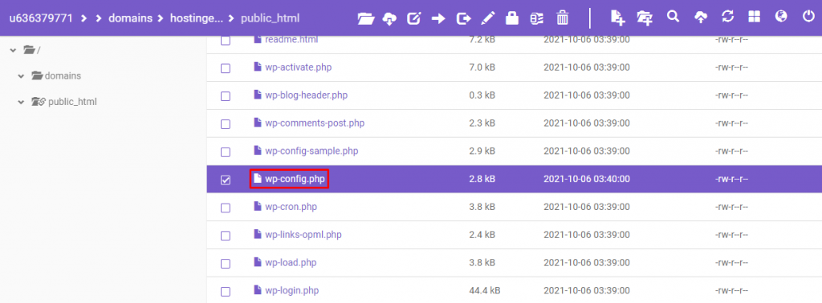Tick the checkbox for wp-comments-post.php
The width and height of the screenshot is (822, 303).
pos(226,124)
